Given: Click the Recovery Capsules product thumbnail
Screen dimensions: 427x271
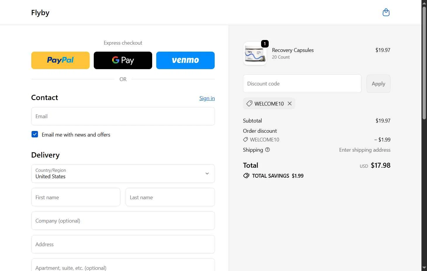Looking at the screenshot, I should (x=255, y=53).
